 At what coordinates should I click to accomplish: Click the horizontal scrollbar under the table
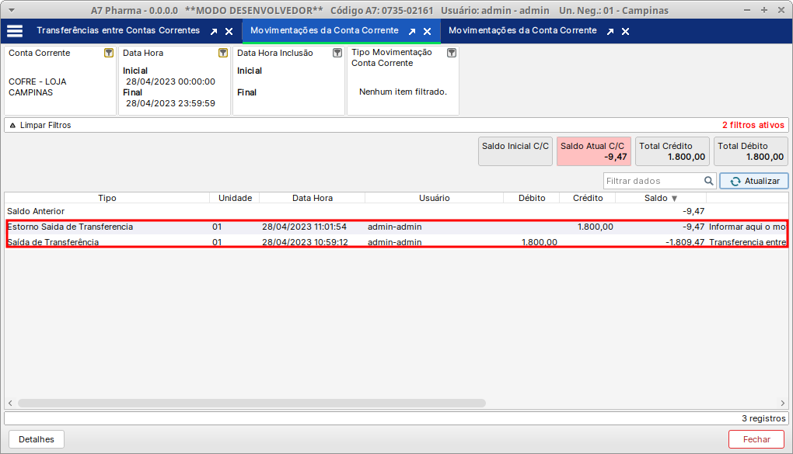(x=251, y=404)
